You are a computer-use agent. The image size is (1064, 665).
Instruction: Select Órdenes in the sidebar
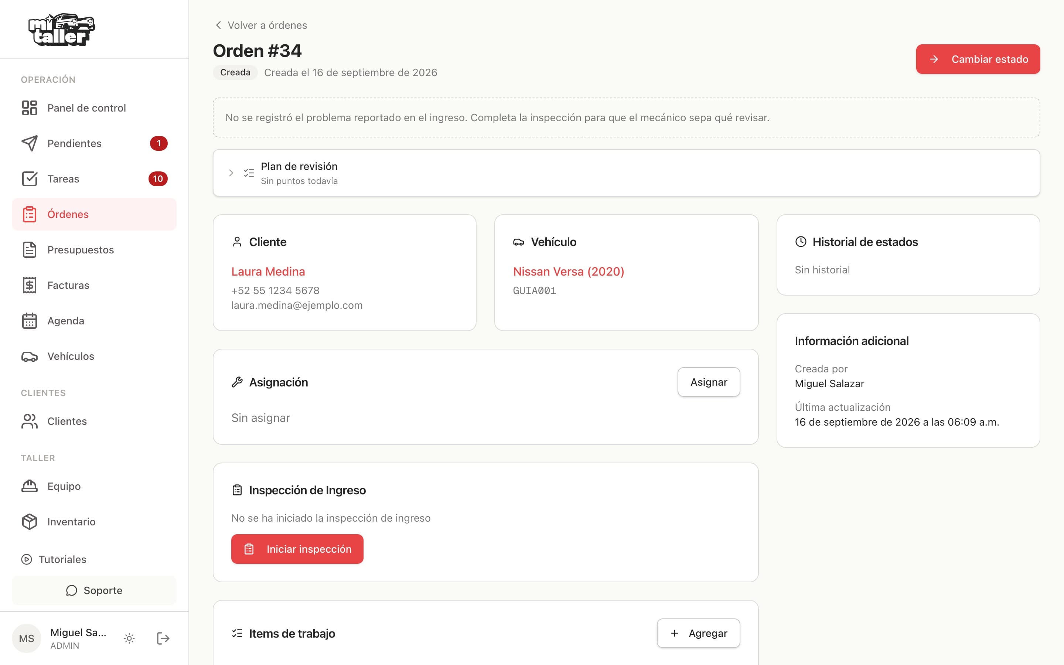94,214
